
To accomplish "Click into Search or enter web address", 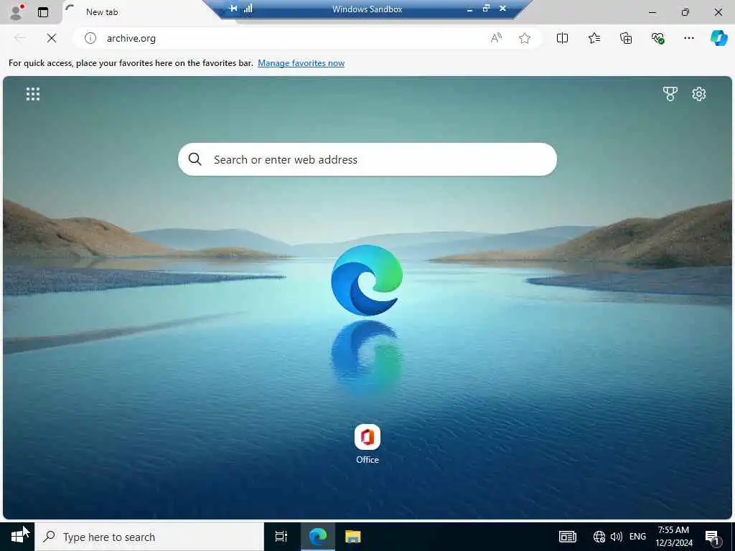I will 367,159.
